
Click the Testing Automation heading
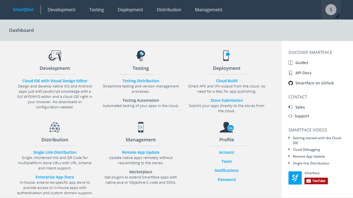click(141, 100)
